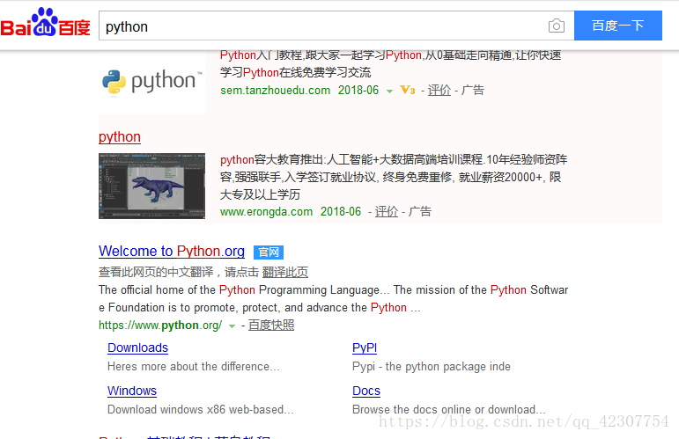
Task: Open the Windows sublink
Action: 132,391
